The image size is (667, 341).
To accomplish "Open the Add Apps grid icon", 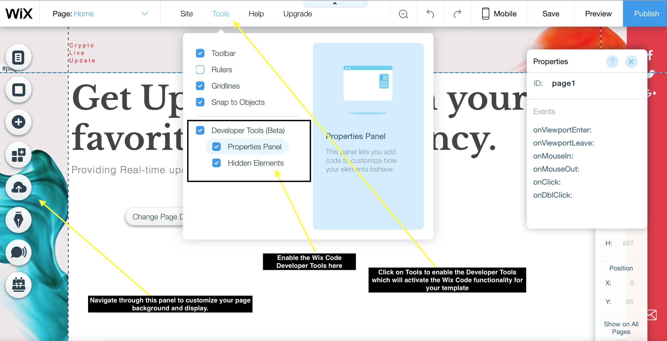I will 18,155.
